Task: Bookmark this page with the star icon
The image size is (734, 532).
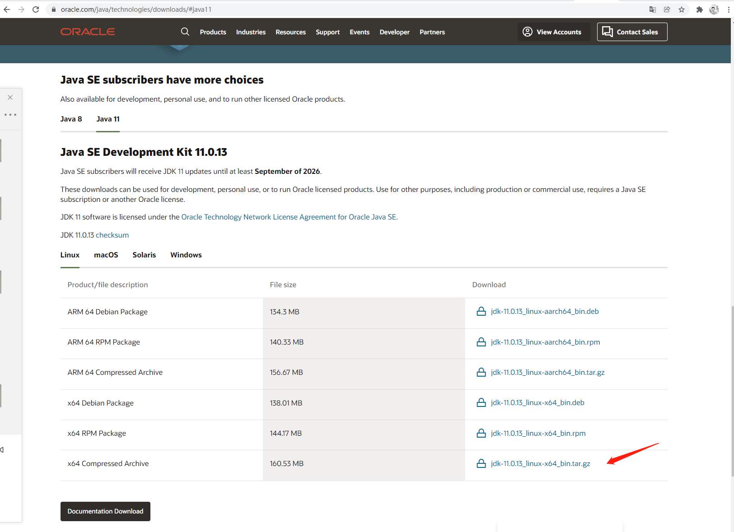Action: point(682,9)
